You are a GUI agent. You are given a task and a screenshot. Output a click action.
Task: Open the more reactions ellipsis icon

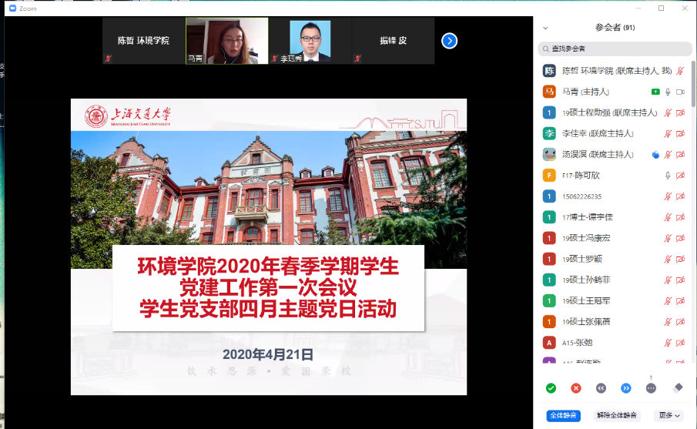[x=651, y=388]
